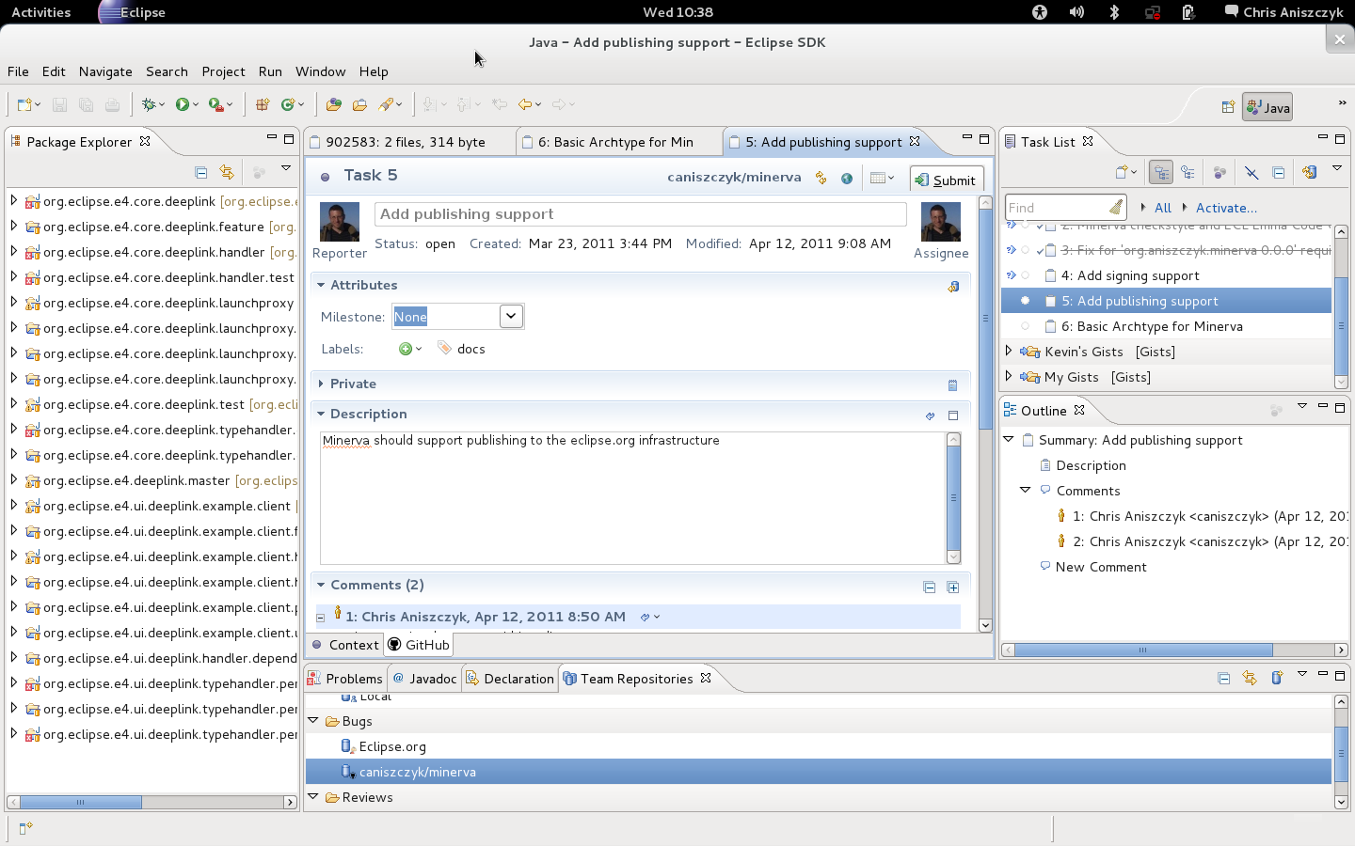Click the Run External Tools toolbar icon
Screen dimensions: 1355x846
click(x=216, y=104)
